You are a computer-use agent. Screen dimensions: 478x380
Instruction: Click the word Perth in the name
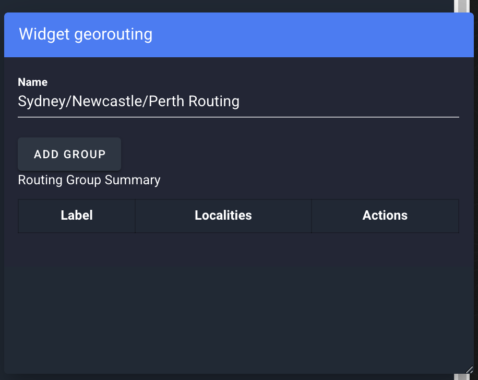(166, 101)
